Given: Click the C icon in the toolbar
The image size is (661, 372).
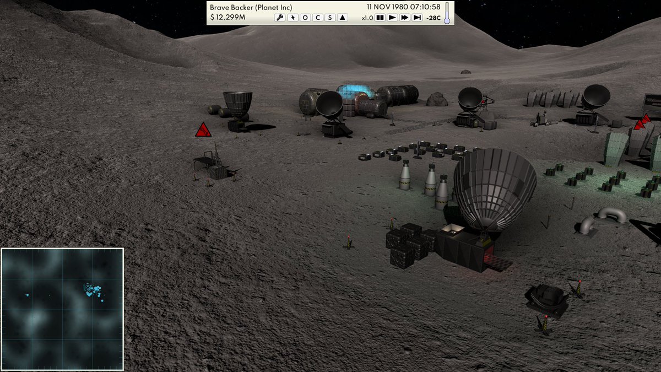Looking at the screenshot, I should click(x=318, y=17).
